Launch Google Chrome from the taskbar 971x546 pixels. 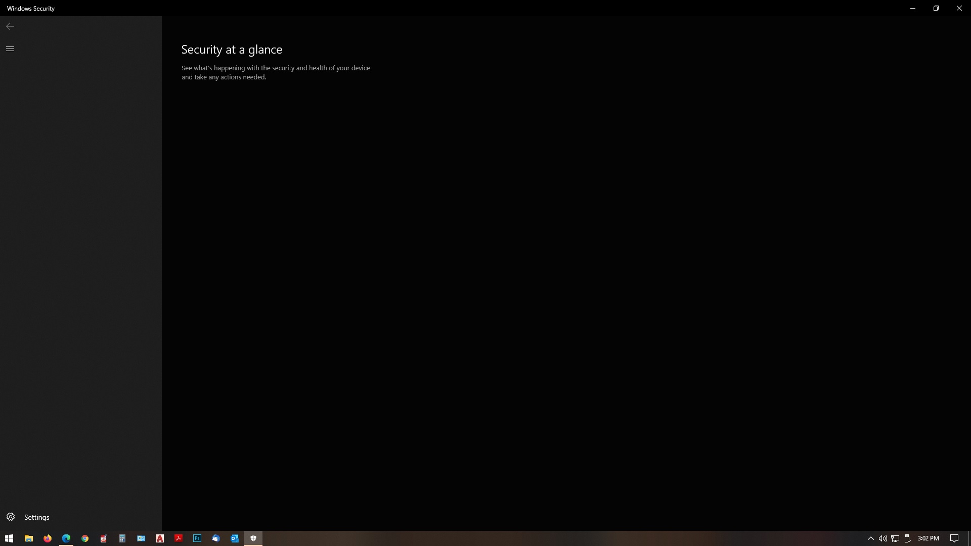pyautogui.click(x=85, y=538)
